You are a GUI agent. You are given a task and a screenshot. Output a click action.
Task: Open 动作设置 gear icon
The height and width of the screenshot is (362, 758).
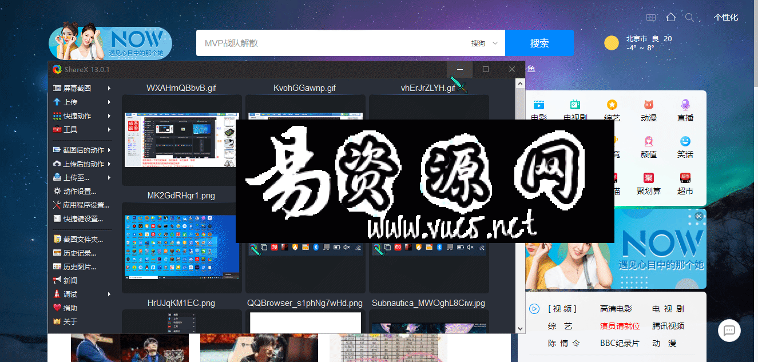click(x=57, y=191)
